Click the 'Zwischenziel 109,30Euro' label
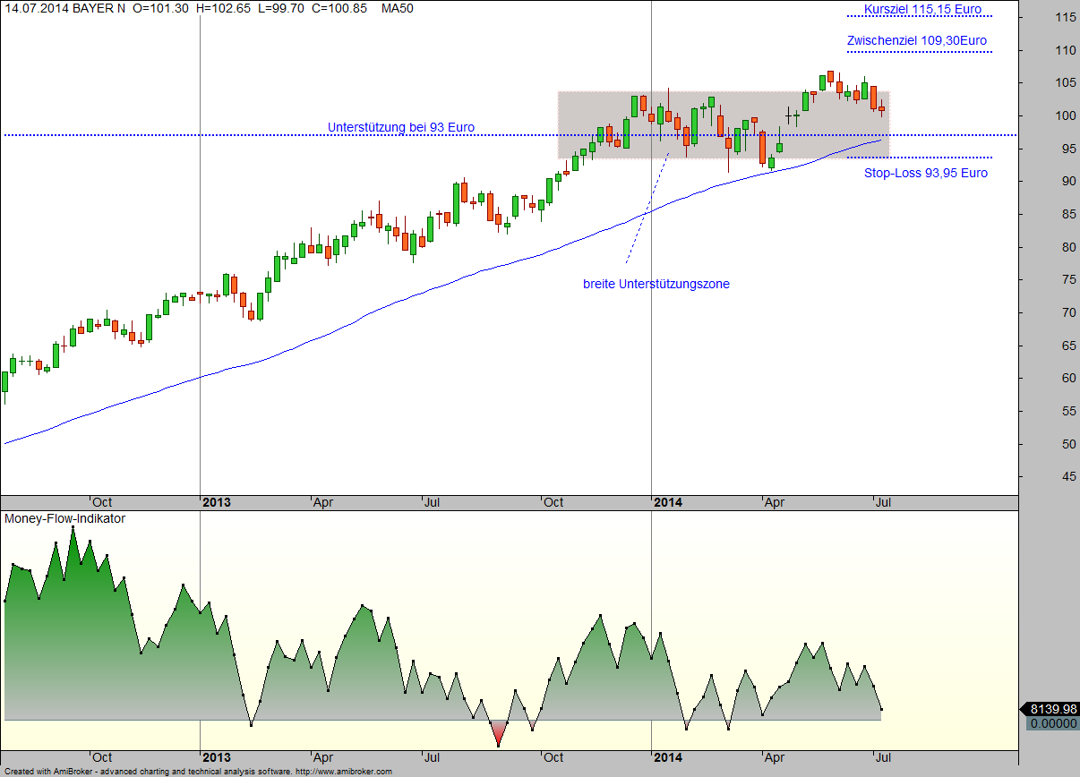 [917, 40]
